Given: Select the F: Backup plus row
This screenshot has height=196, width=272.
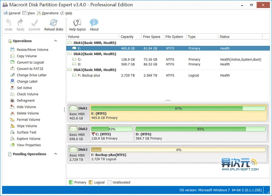Looking at the screenshot, I should [168, 75].
